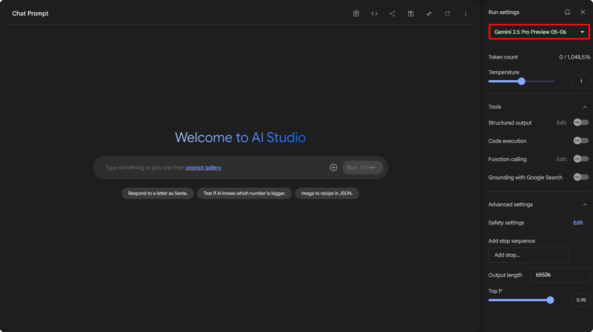Image resolution: width=593 pixels, height=332 pixels.
Task: Toggle Code execution switch
Action: pos(581,141)
